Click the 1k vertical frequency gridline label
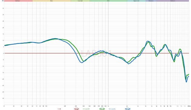Image resolution: width=191 pixels, height=110 pixels. click(108, 106)
